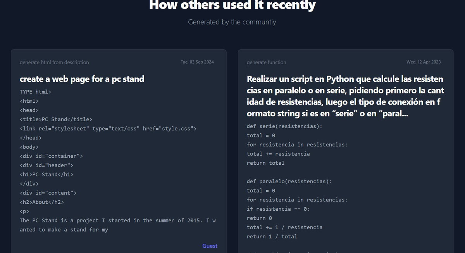This screenshot has height=253, width=465.
Task: Click the <h1>PC Stand</h1> code line
Action: (x=46, y=174)
